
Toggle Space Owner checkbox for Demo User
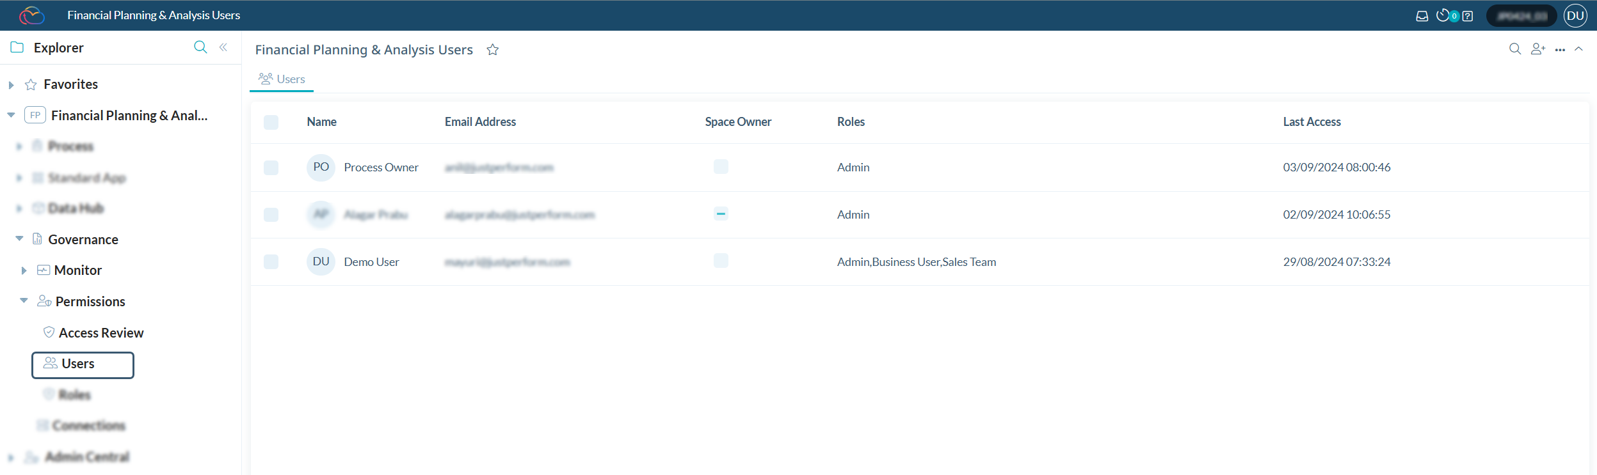[721, 261]
